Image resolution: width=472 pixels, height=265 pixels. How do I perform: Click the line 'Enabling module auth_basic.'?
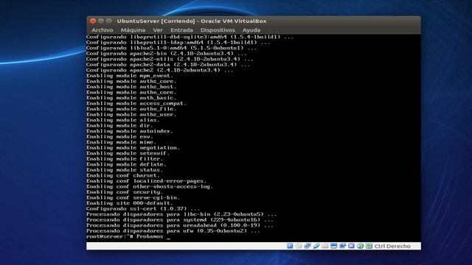pos(131,98)
